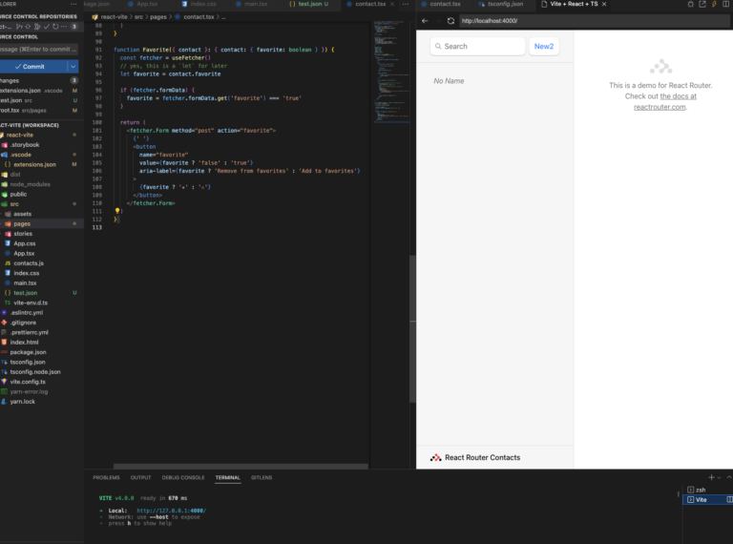Switch to the Problems panel tab
733x544 pixels.
coord(106,477)
